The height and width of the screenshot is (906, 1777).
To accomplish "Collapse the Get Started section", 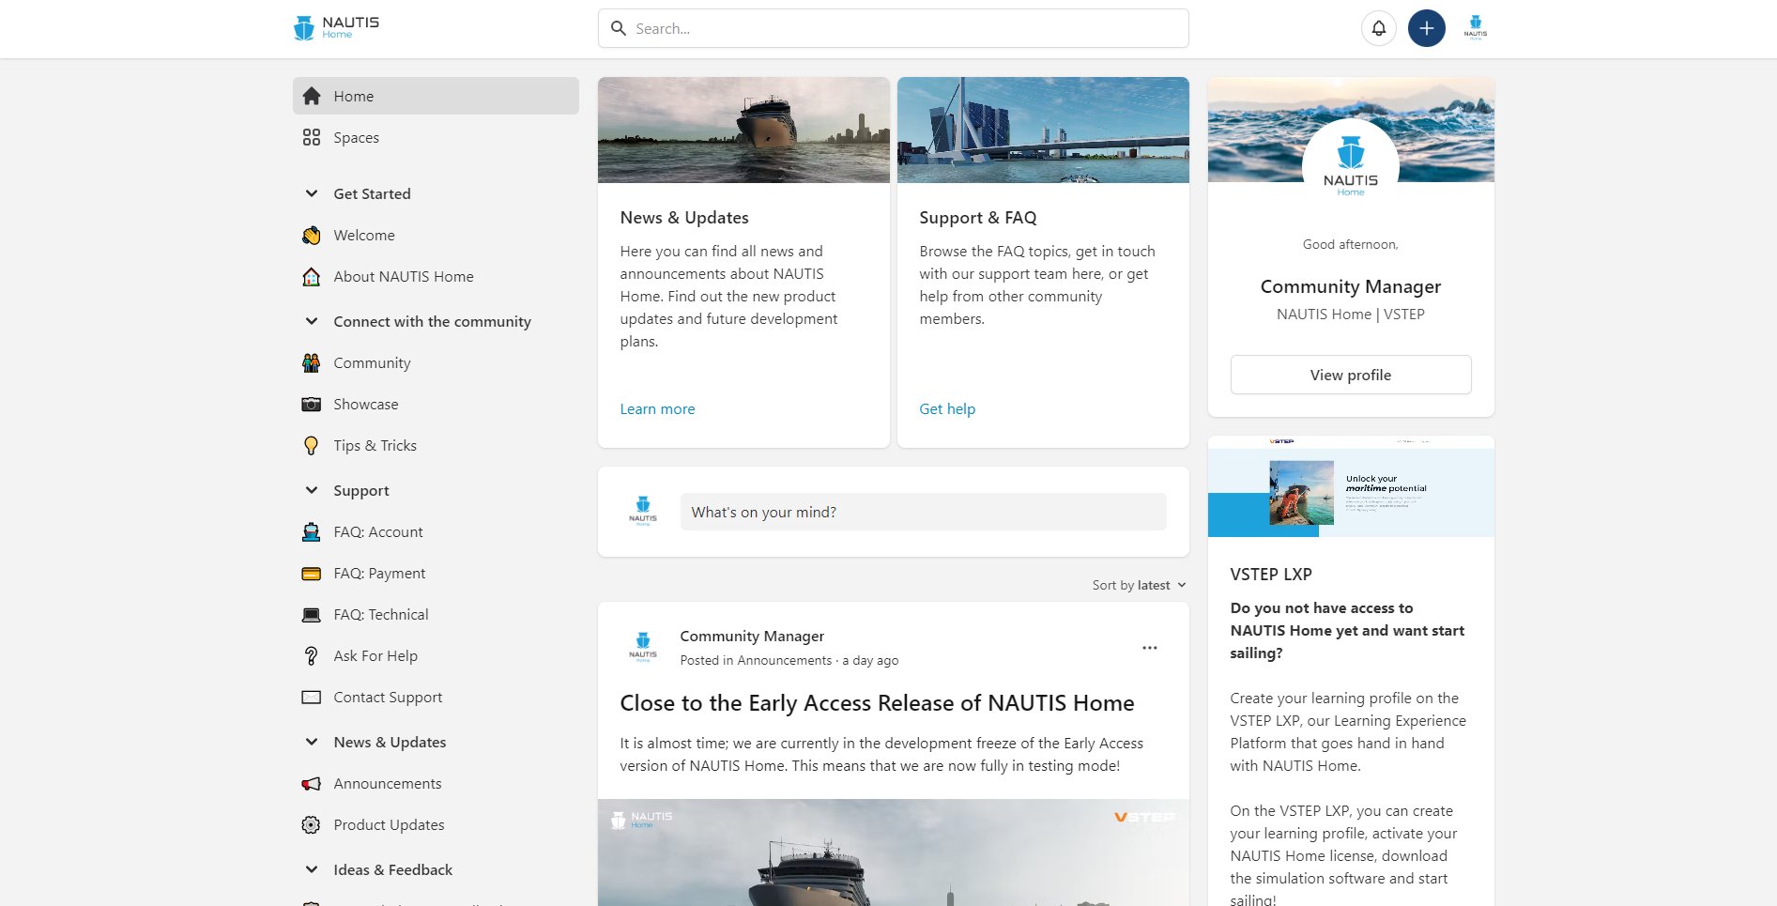I will [312, 193].
